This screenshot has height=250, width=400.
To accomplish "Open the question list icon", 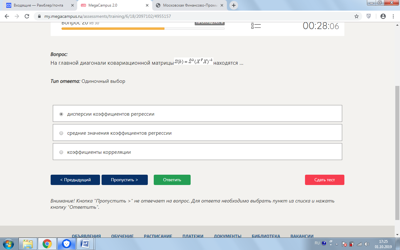I will coord(256,26).
